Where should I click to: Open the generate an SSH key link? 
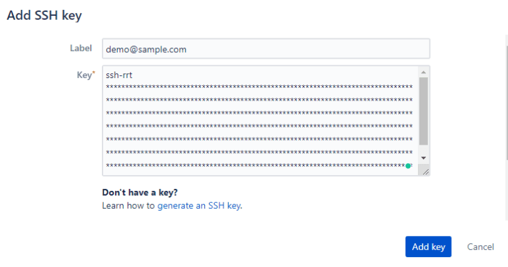pos(199,206)
